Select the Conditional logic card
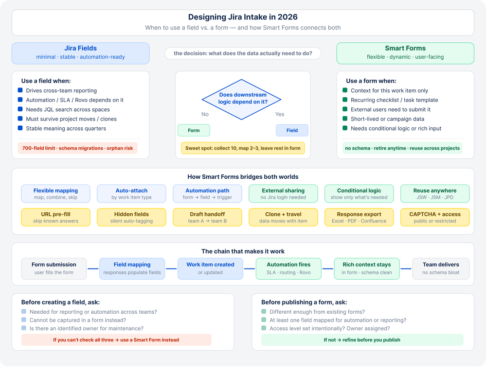Viewport: 486px width, 373px height. [359, 194]
